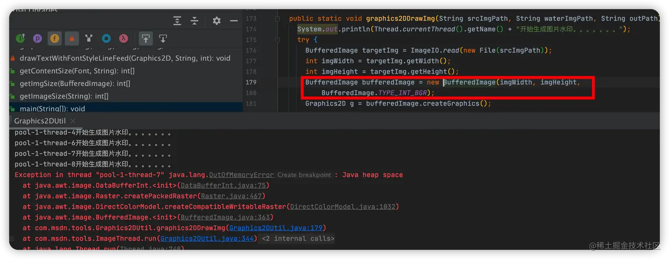Toggle Show Anonymous Classes blue circle filter

(x=106, y=38)
